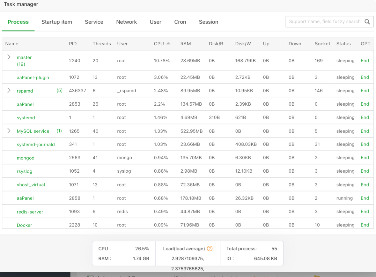Viewport: 376px width, 277px height.
Task: Sort by the Threads column header
Action: (x=102, y=44)
